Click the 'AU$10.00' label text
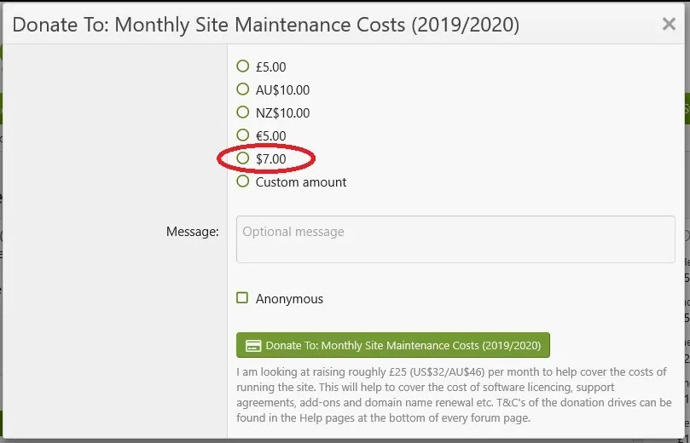Image resolution: width=690 pixels, height=443 pixels. 282,89
